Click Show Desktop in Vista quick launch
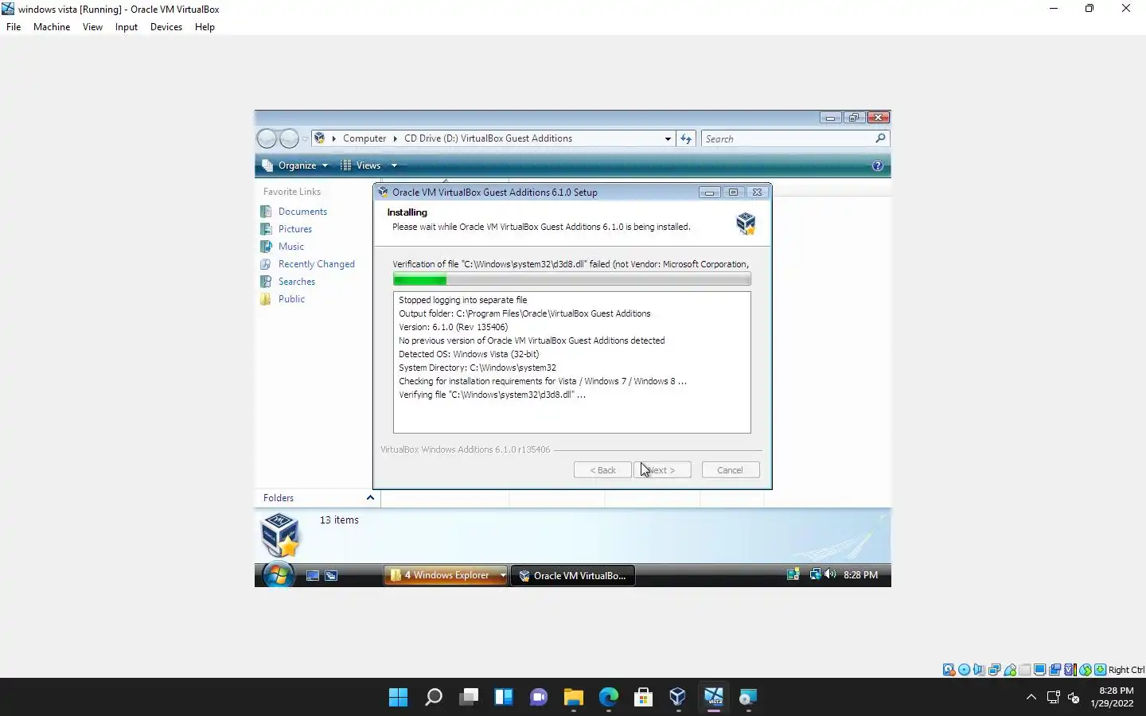The height and width of the screenshot is (716, 1146). click(x=313, y=575)
